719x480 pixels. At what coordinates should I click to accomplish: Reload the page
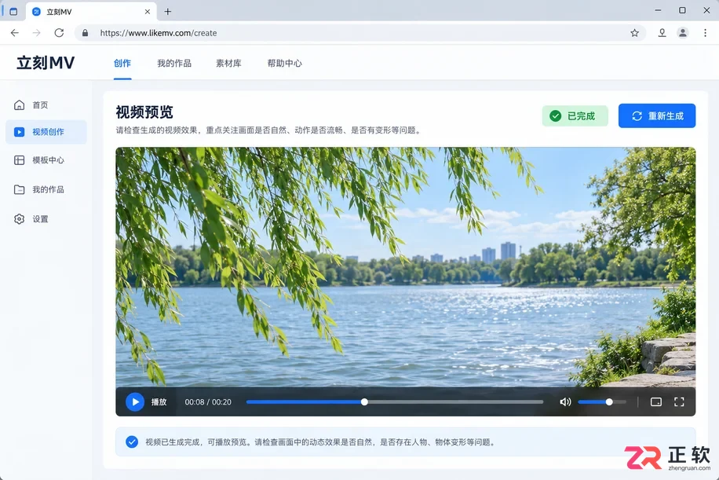tap(59, 33)
